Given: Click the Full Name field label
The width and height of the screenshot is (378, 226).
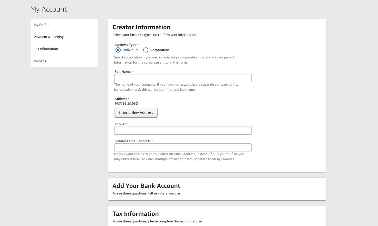Looking at the screenshot, I should (x=123, y=72).
